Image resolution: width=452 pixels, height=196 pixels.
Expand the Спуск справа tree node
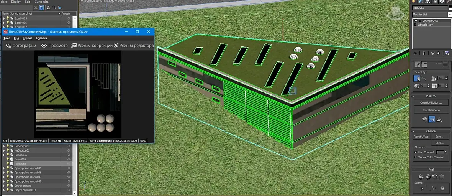point(4,186)
